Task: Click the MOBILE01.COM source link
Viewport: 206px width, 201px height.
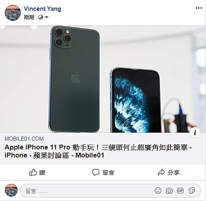Action: pyautogui.click(x=24, y=139)
